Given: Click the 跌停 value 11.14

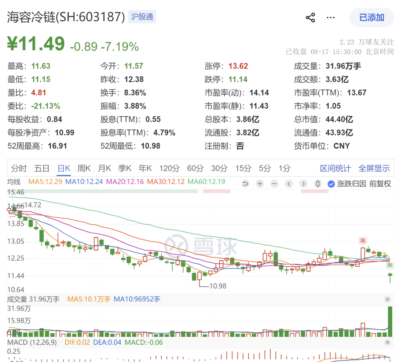Looking at the screenshot, I should coord(238,79).
